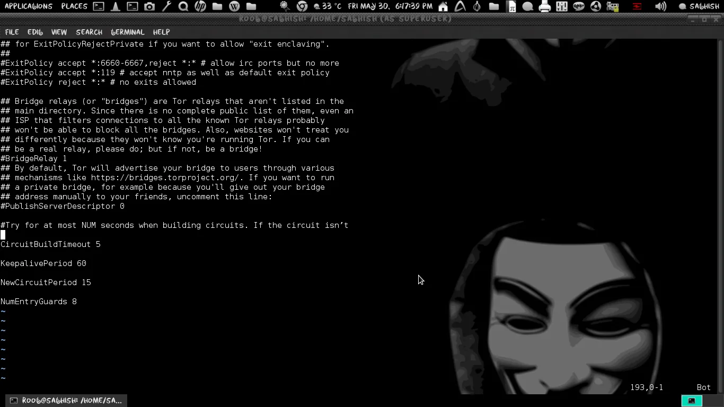Open the terminal launcher beside Places menu
This screenshot has width=724, height=407.
(99, 6)
